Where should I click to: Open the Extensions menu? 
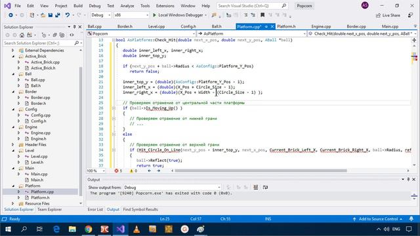165,6
